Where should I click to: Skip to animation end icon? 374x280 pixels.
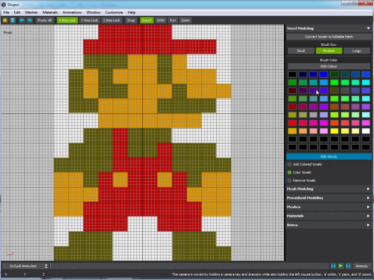348,266
